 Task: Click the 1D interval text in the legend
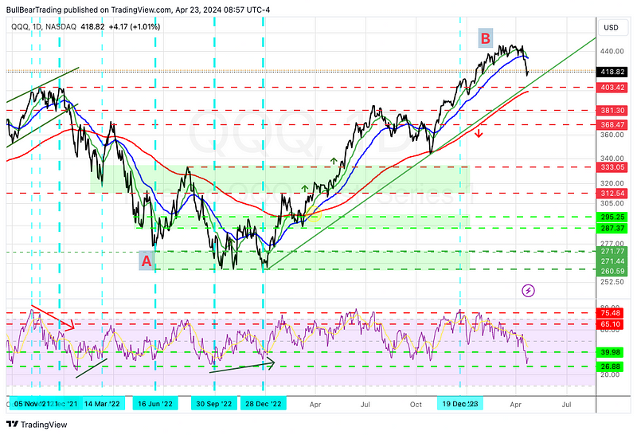click(x=37, y=27)
